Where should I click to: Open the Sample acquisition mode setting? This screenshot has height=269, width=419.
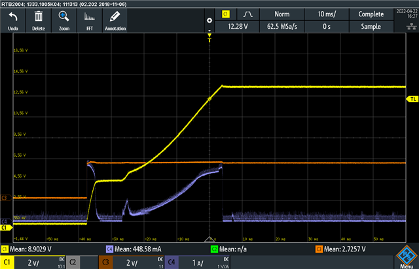(x=371, y=26)
